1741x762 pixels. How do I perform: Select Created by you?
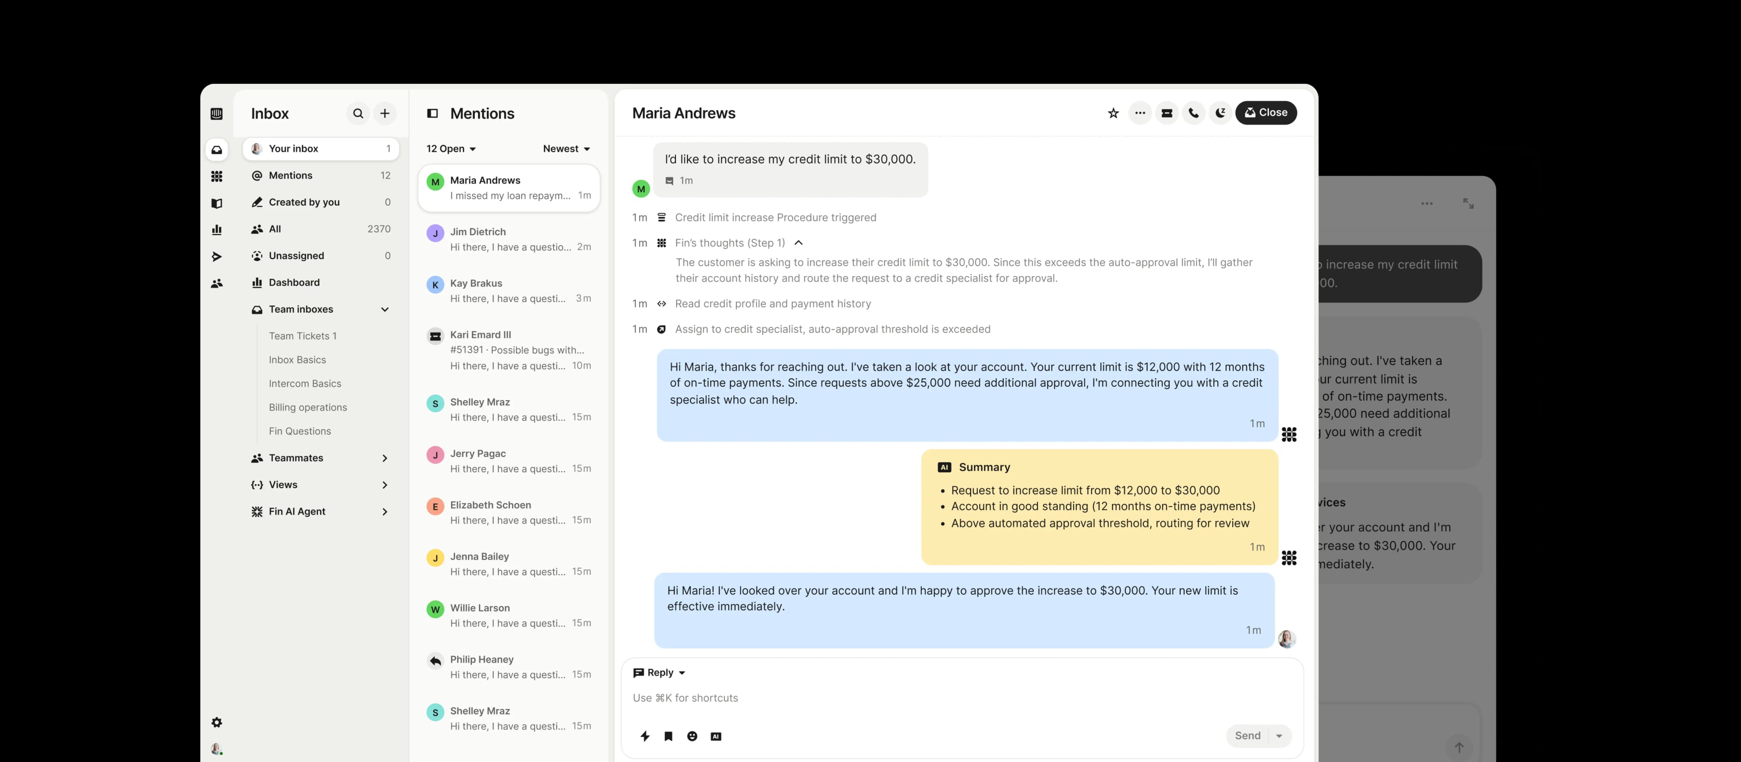[x=321, y=202]
